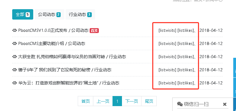Go to 尾页 pagination button

tap(149, 101)
